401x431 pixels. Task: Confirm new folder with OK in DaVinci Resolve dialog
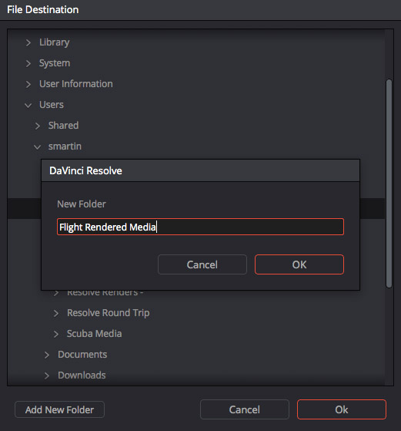(x=299, y=264)
